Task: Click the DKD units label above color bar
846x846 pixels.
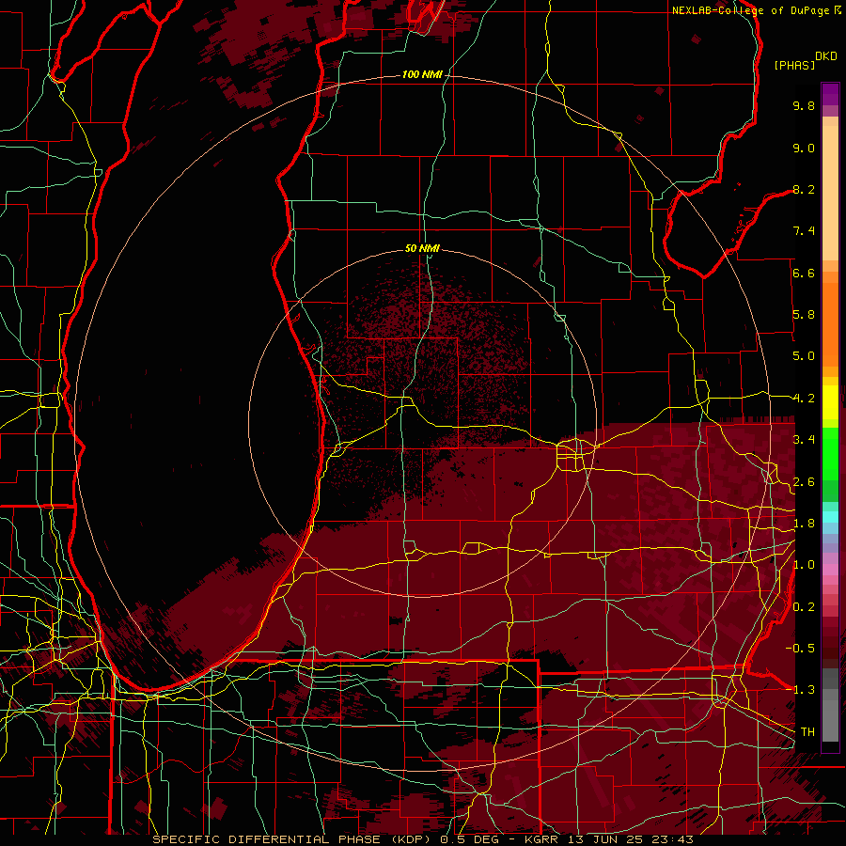Action: [826, 55]
